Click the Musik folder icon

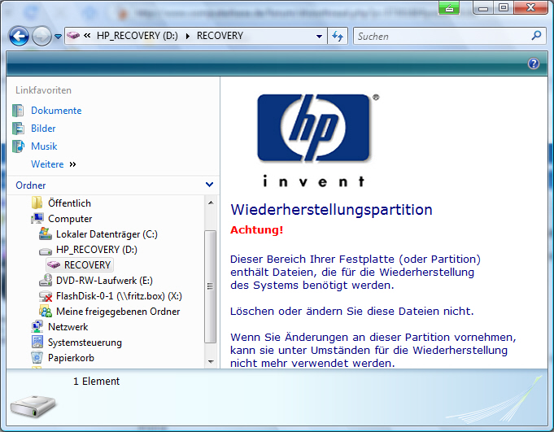click(x=19, y=146)
